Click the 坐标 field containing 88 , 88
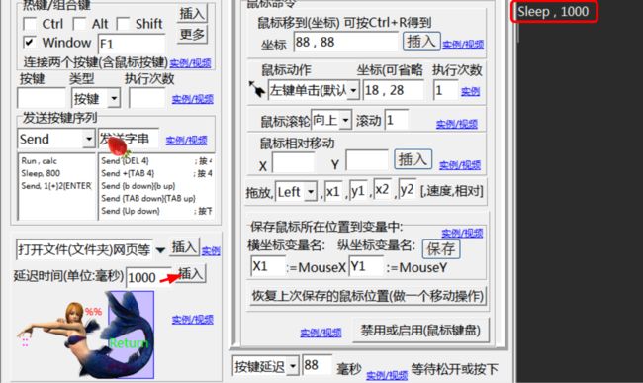This screenshot has height=383, width=643. 345,42
